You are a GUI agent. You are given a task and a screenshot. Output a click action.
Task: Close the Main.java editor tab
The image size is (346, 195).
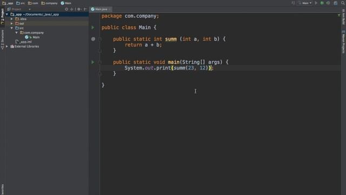[109, 9]
